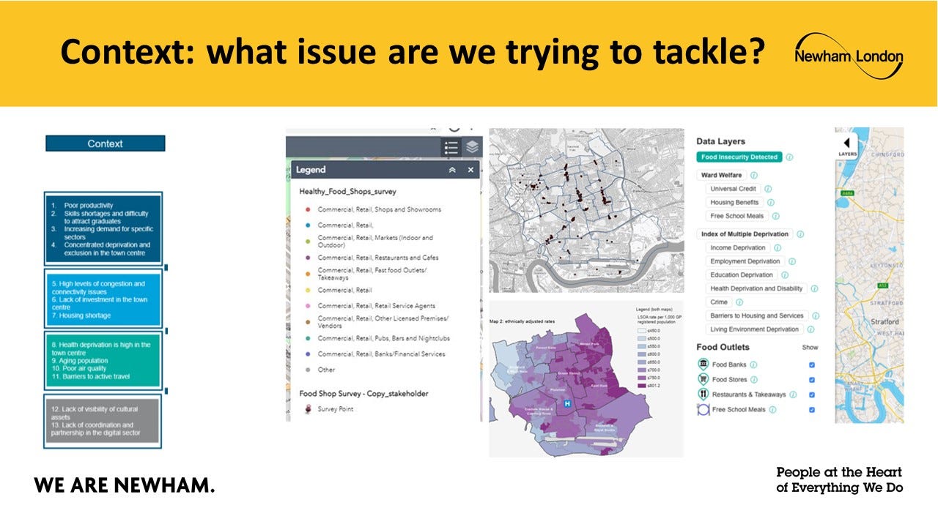
Task: Enable the Universal Credit layer
Action: (x=733, y=189)
